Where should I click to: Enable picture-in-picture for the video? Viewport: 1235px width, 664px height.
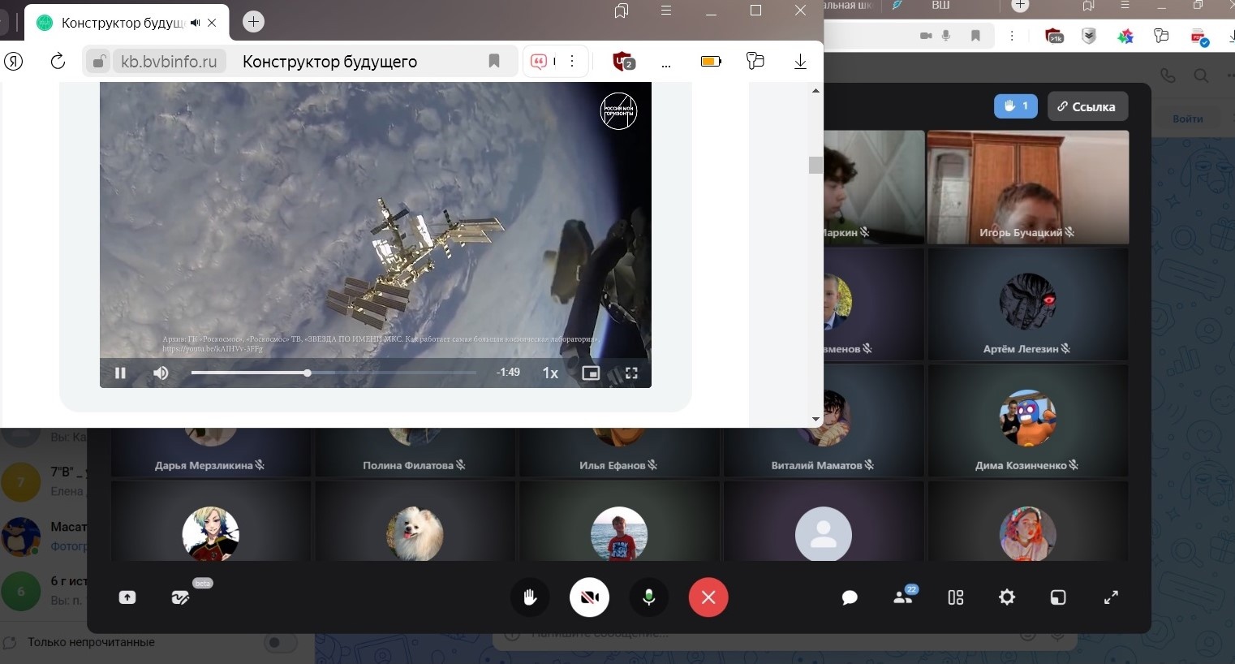point(591,373)
